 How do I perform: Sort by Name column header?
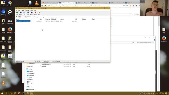17,19
